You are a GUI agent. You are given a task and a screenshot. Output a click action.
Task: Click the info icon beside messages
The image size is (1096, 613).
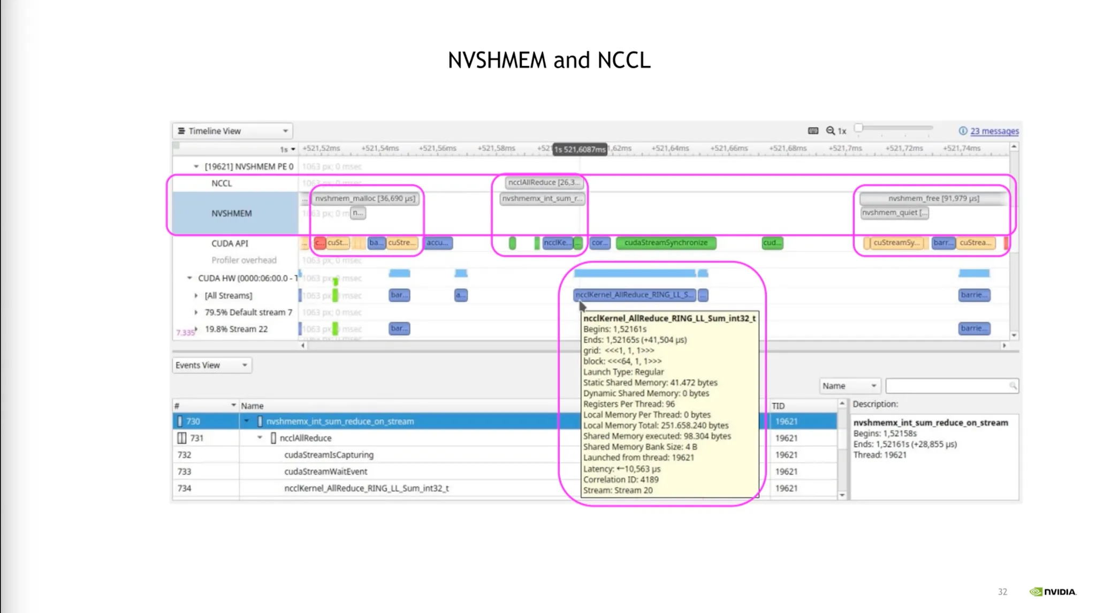click(963, 131)
